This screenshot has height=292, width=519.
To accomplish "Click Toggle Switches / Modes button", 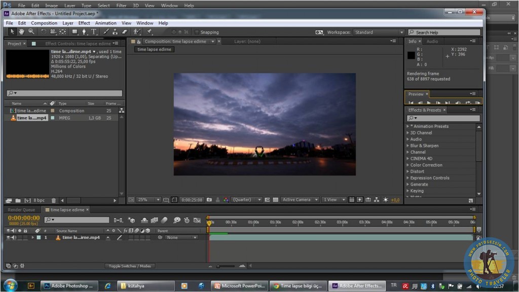I will coord(129,266).
